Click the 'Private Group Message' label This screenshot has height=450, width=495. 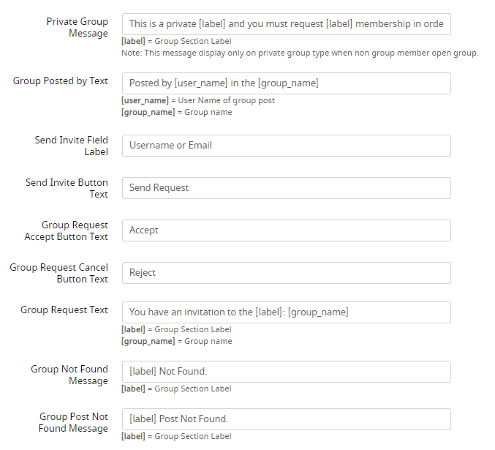click(x=77, y=28)
